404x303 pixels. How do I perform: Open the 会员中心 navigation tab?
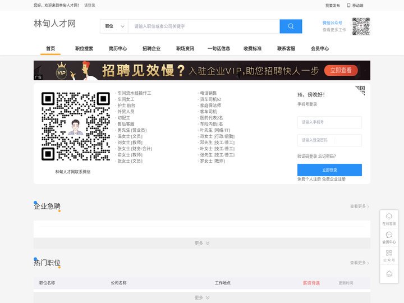pos(320,48)
